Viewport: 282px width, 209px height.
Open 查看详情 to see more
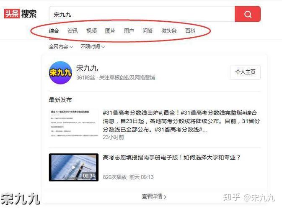pyautogui.click(x=154, y=196)
